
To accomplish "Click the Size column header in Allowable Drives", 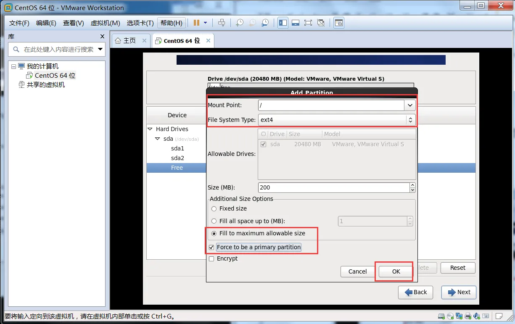I will click(304, 134).
